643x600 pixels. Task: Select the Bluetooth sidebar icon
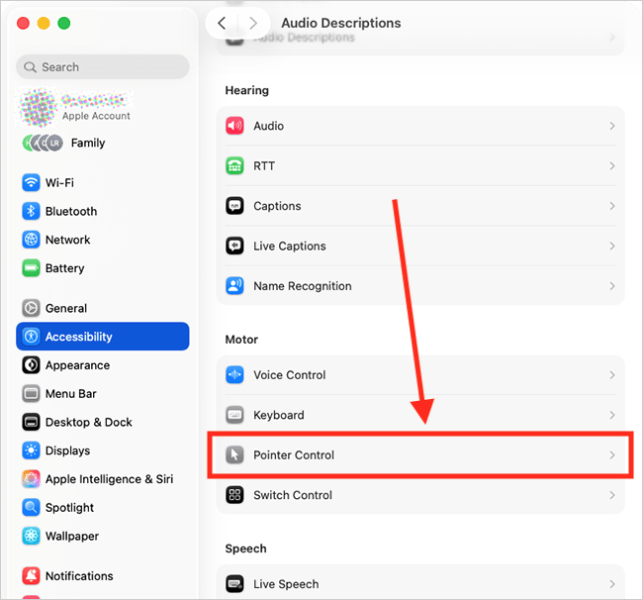31,212
